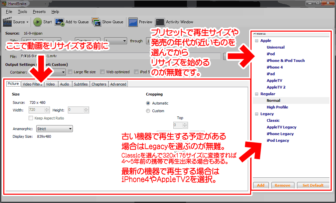Check Keep Aspect Ratio
This screenshot has height=203, width=336.
click(x=31, y=118)
